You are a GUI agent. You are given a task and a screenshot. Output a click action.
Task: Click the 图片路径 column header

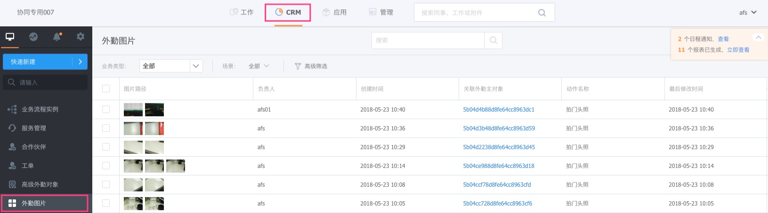point(135,89)
